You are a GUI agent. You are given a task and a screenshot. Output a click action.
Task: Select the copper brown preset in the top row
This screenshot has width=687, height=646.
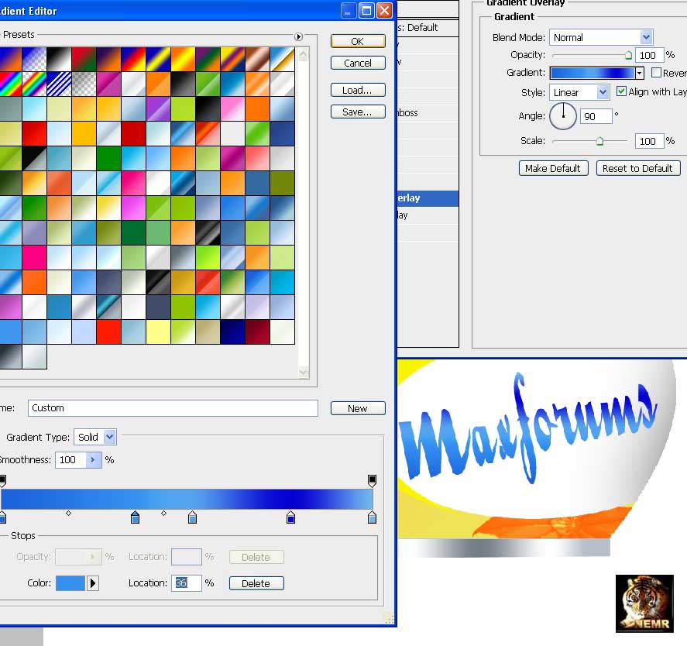[x=257, y=59]
